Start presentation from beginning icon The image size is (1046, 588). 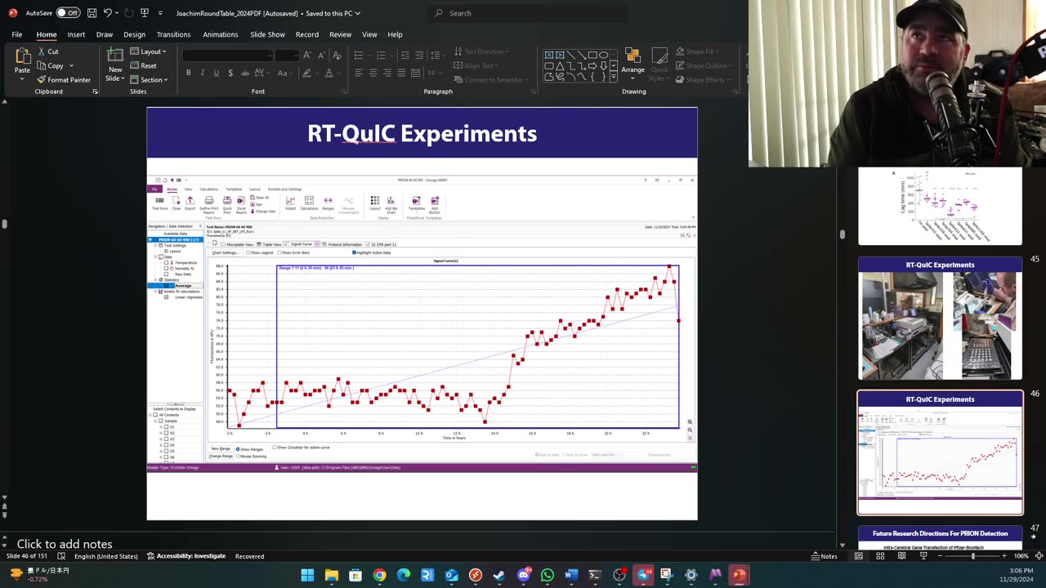[145, 13]
